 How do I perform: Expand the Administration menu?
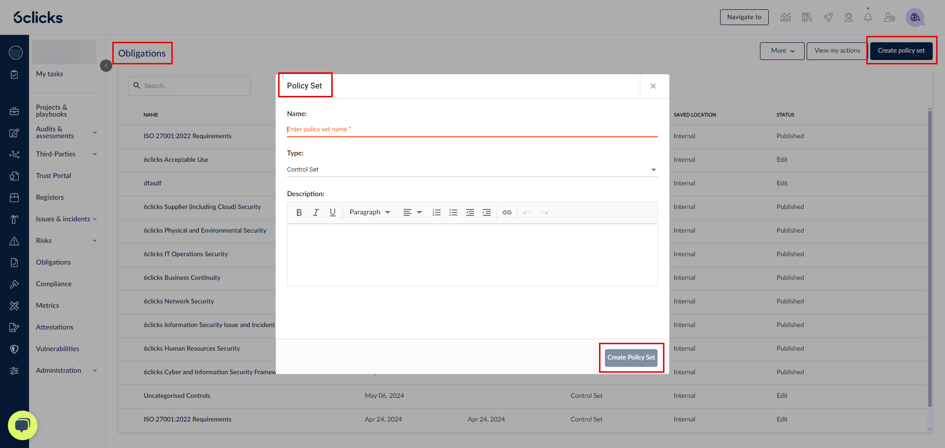(95, 370)
